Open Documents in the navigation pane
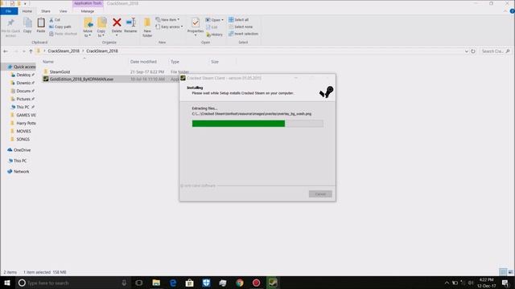515x289 pixels. click(x=23, y=91)
